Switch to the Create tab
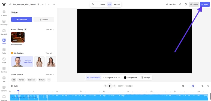The width and height of the screenshot is (211, 101). pos(102,4)
